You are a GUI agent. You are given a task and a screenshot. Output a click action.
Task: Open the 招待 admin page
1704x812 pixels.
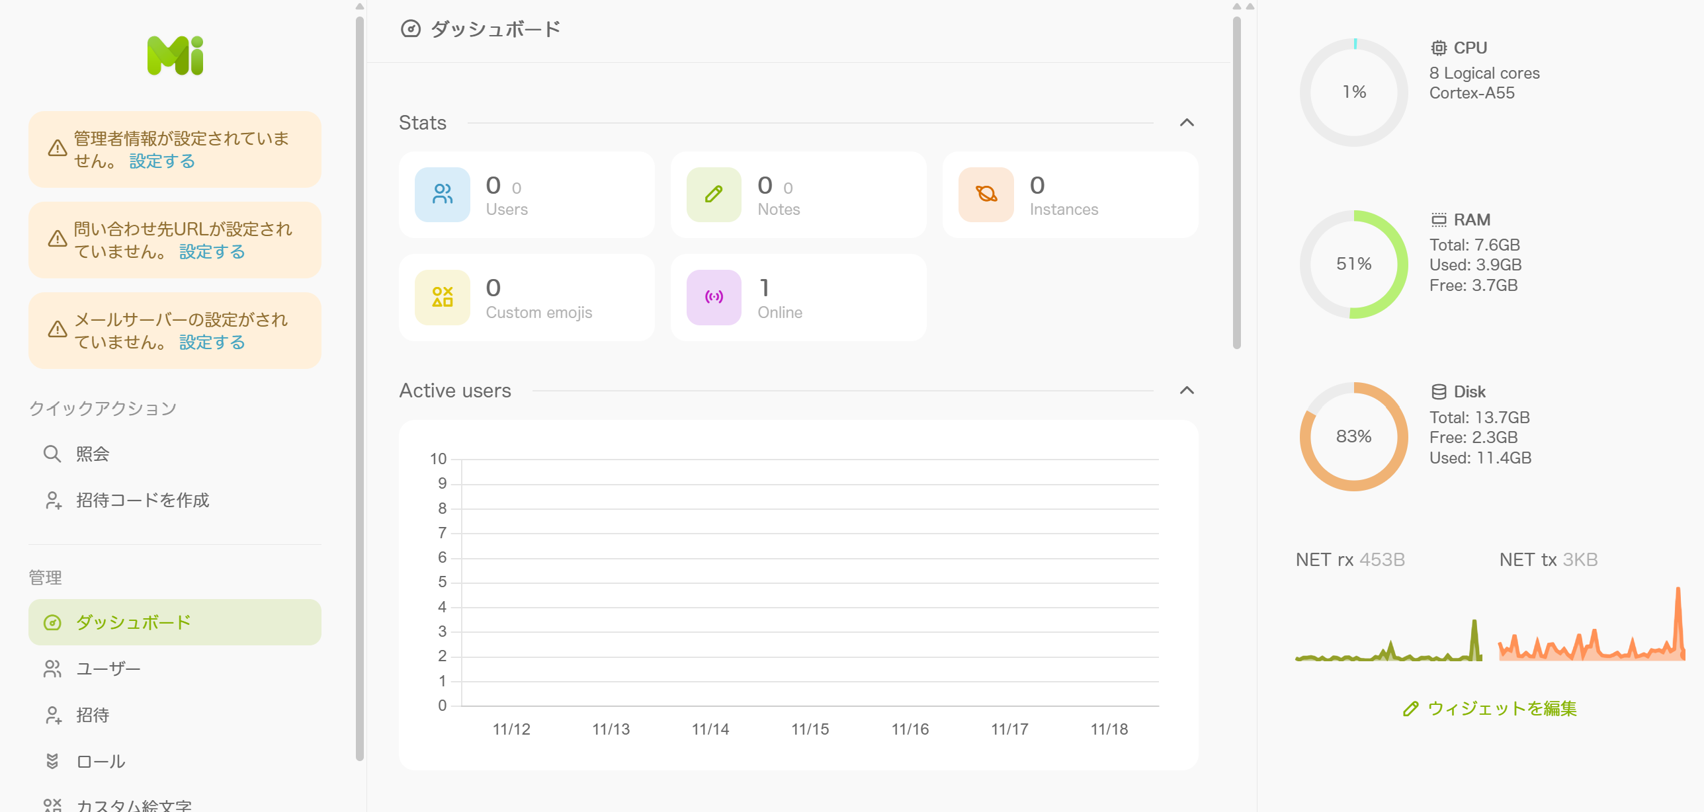[175, 715]
